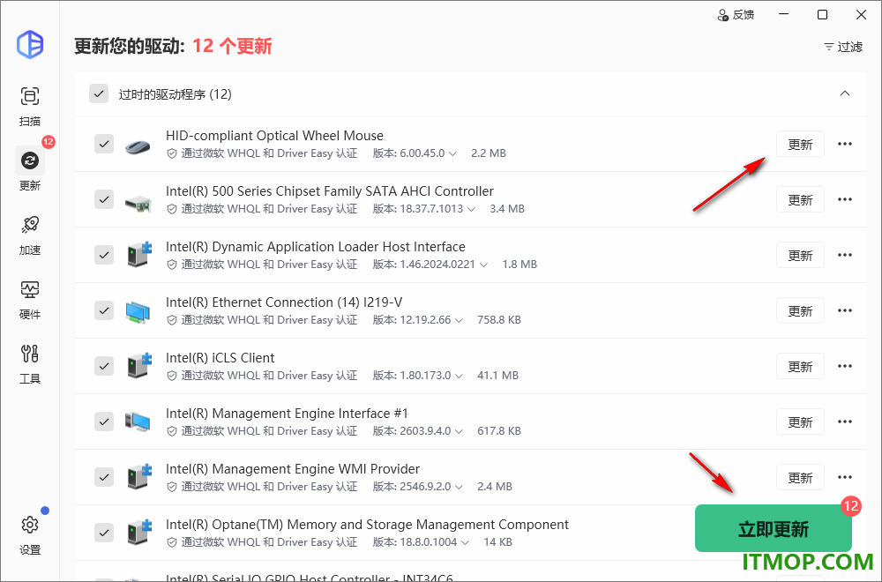Uncheck Intel Optane Memory and Storage component

pos(104,533)
